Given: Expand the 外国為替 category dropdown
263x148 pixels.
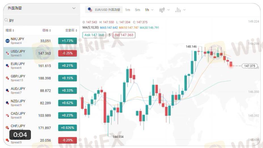Looking at the screenshot, I should pyautogui.click(x=74, y=8).
